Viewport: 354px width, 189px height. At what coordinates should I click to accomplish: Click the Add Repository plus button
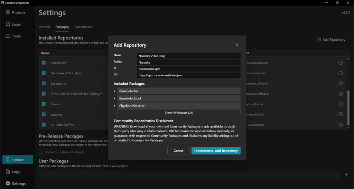(331, 39)
